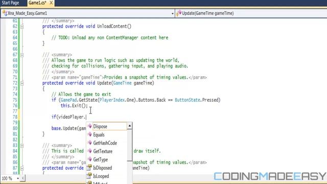Click line number 72 in the margin

click(15, 83)
